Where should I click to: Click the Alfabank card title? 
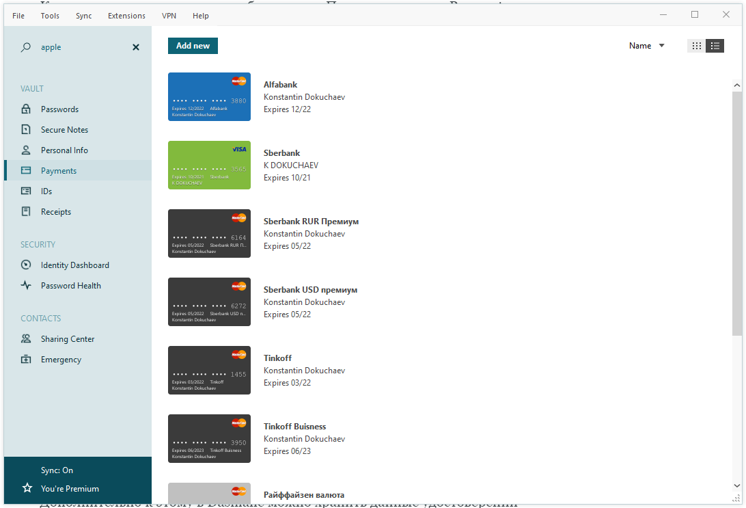(x=280, y=84)
